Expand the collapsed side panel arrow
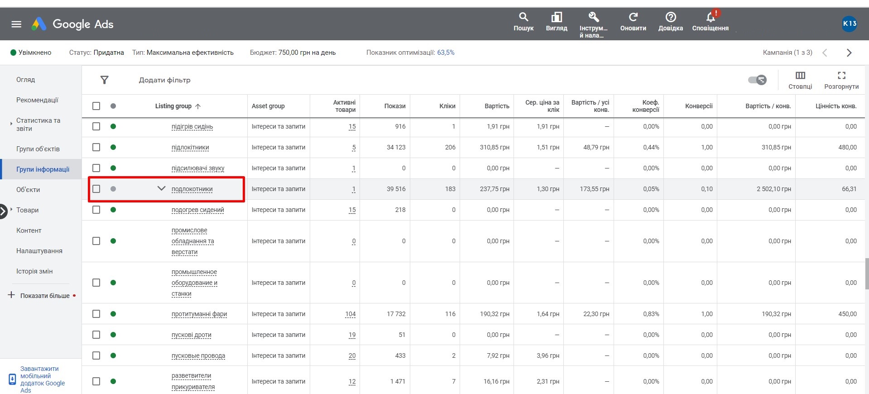The width and height of the screenshot is (869, 394). click(4, 211)
